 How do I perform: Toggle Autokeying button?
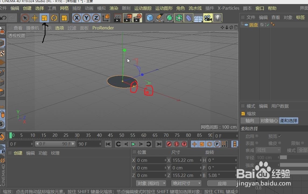tap(176, 144)
